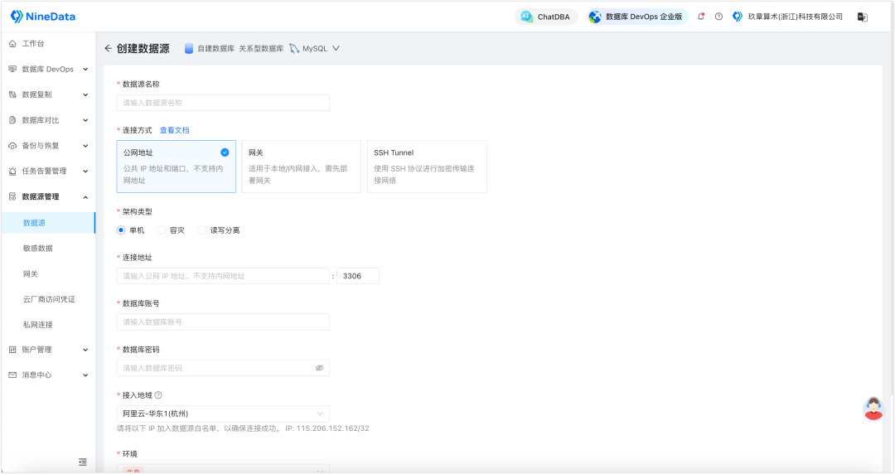Click the 数据源名称 input field
This screenshot has width=895, height=474.
223,103
